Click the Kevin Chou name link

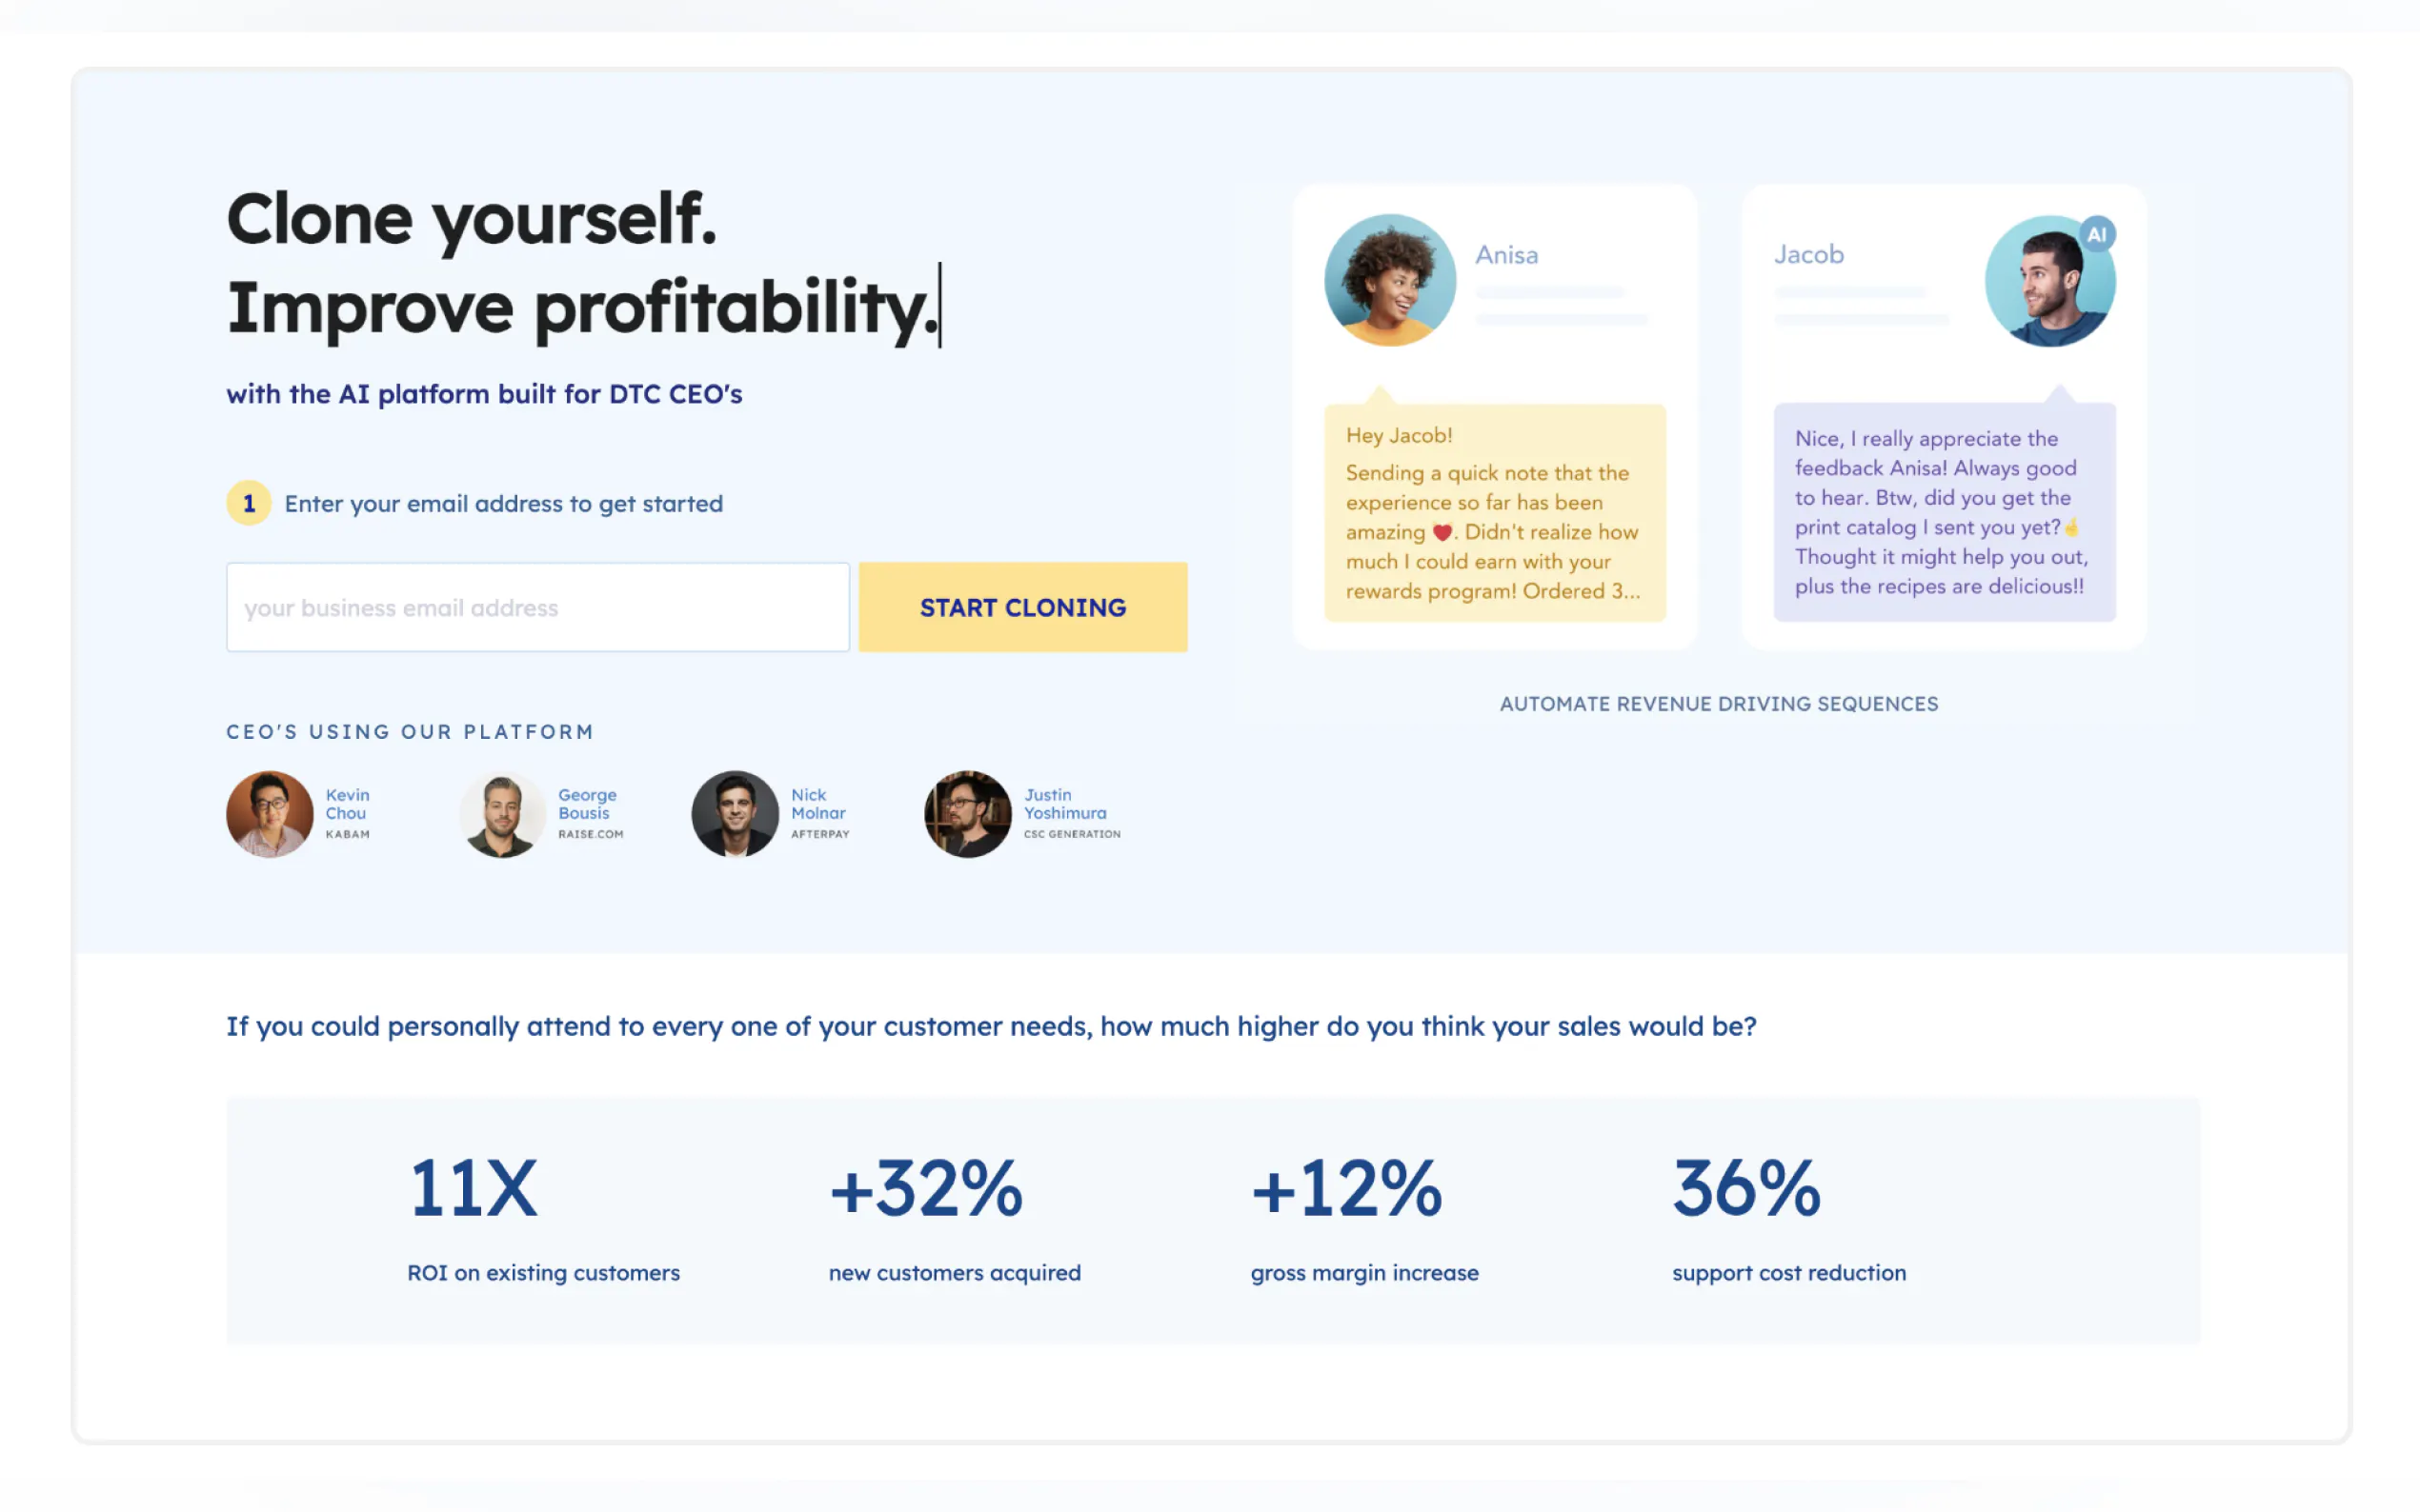tap(347, 804)
